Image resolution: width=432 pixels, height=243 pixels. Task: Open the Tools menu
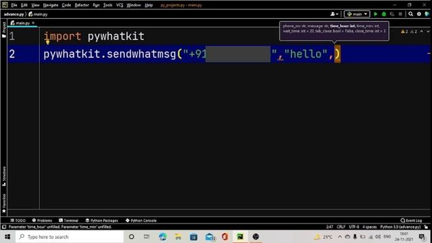point(108,5)
